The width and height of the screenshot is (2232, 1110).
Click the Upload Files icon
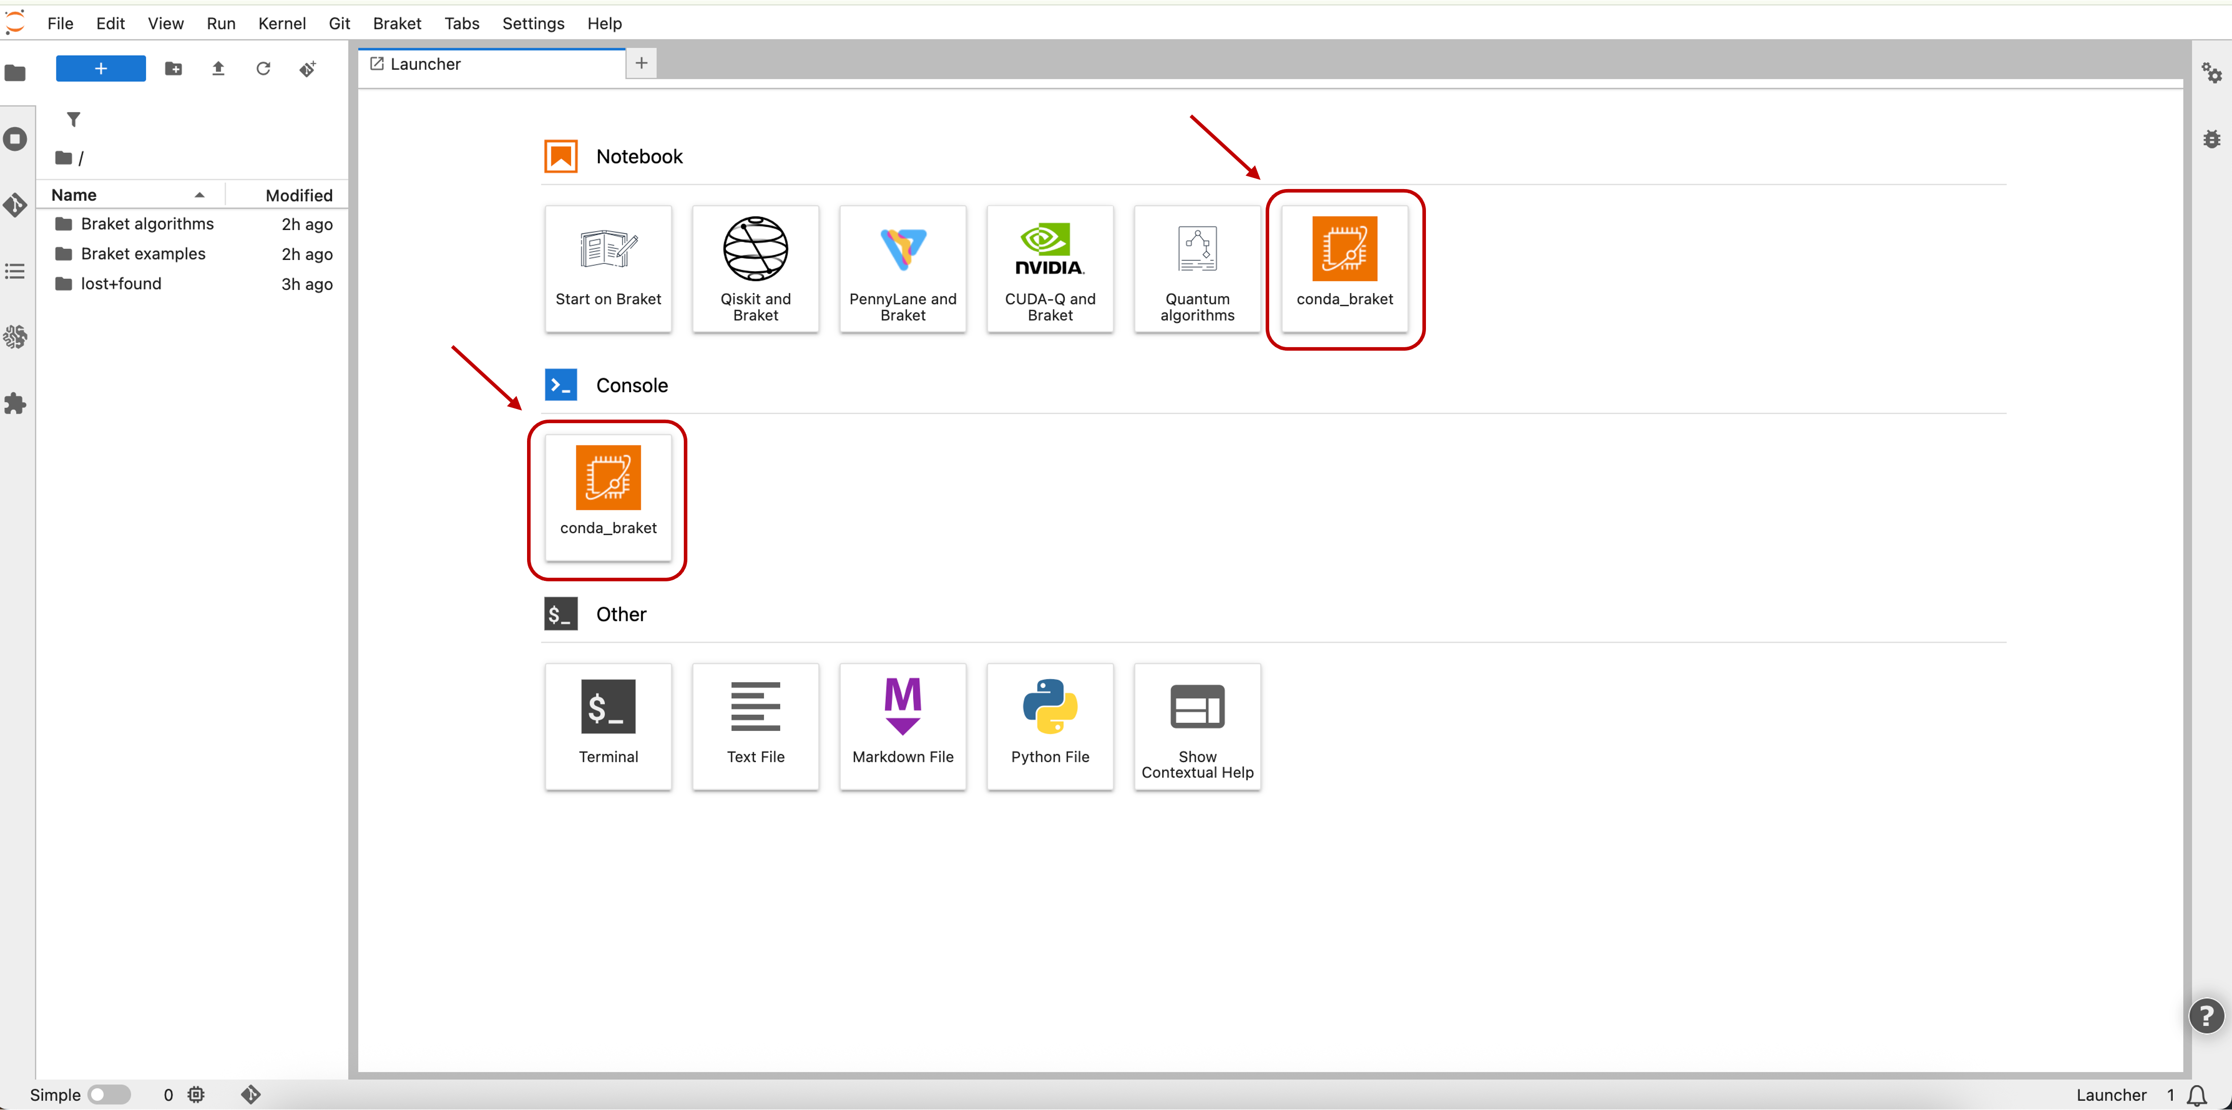tap(218, 68)
